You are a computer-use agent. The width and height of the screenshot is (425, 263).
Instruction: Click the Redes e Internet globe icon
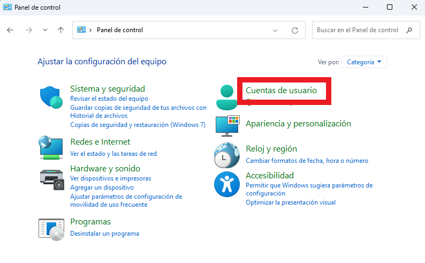(x=51, y=147)
